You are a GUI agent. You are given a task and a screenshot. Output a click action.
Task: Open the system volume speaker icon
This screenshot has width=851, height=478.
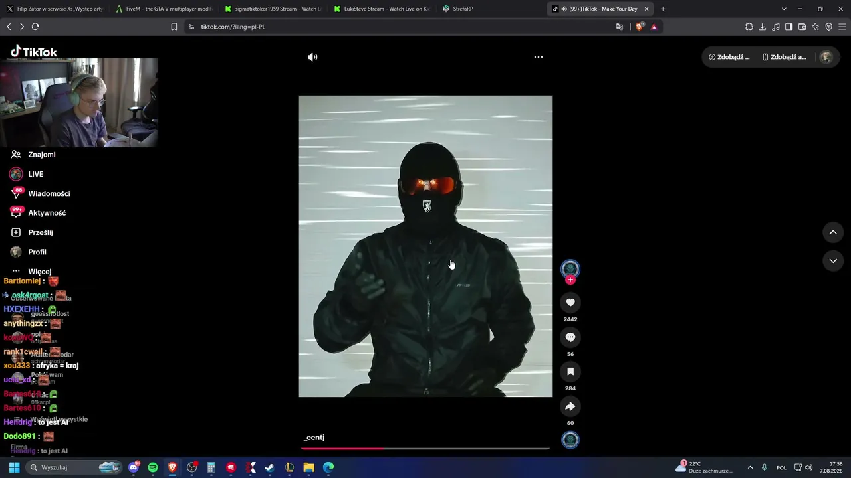click(808, 467)
